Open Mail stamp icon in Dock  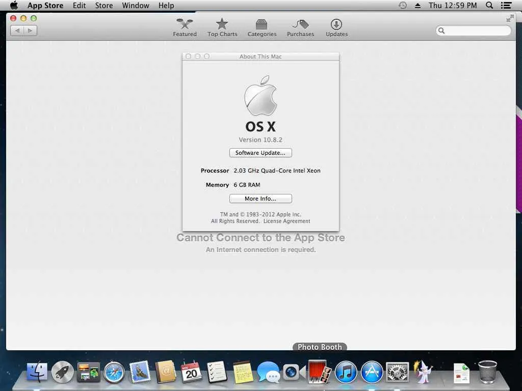tap(140, 372)
